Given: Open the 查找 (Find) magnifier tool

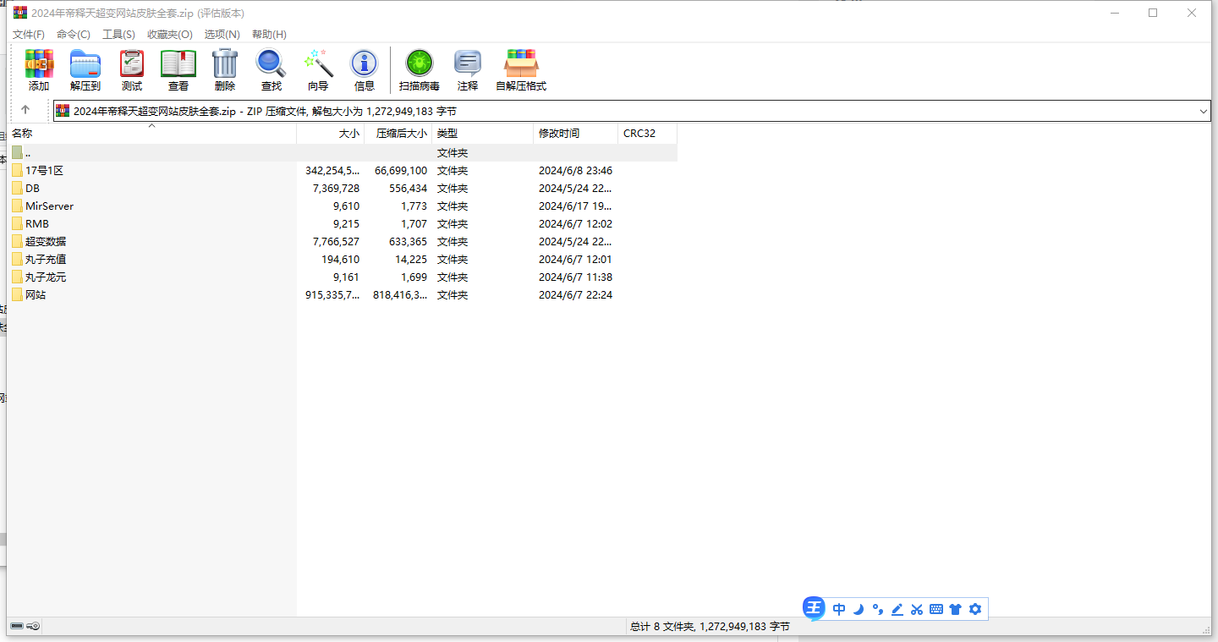Looking at the screenshot, I should [272, 69].
